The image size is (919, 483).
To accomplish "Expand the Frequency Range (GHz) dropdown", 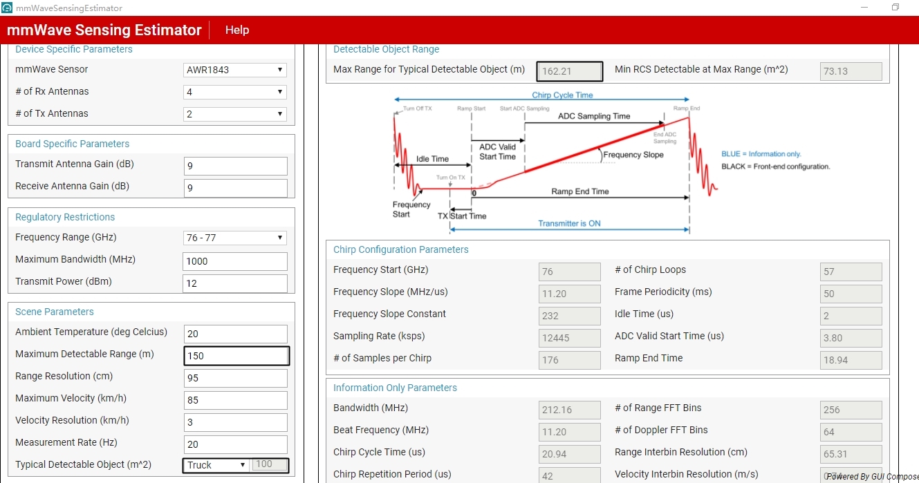I will click(234, 237).
